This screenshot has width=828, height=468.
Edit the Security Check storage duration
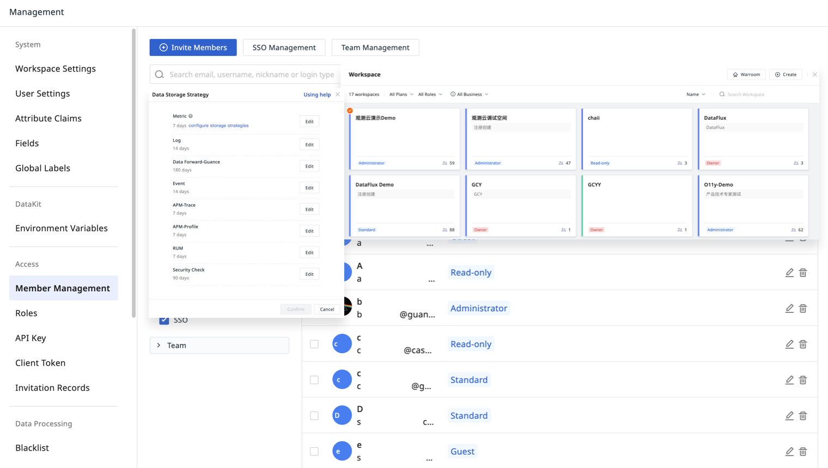click(x=309, y=274)
